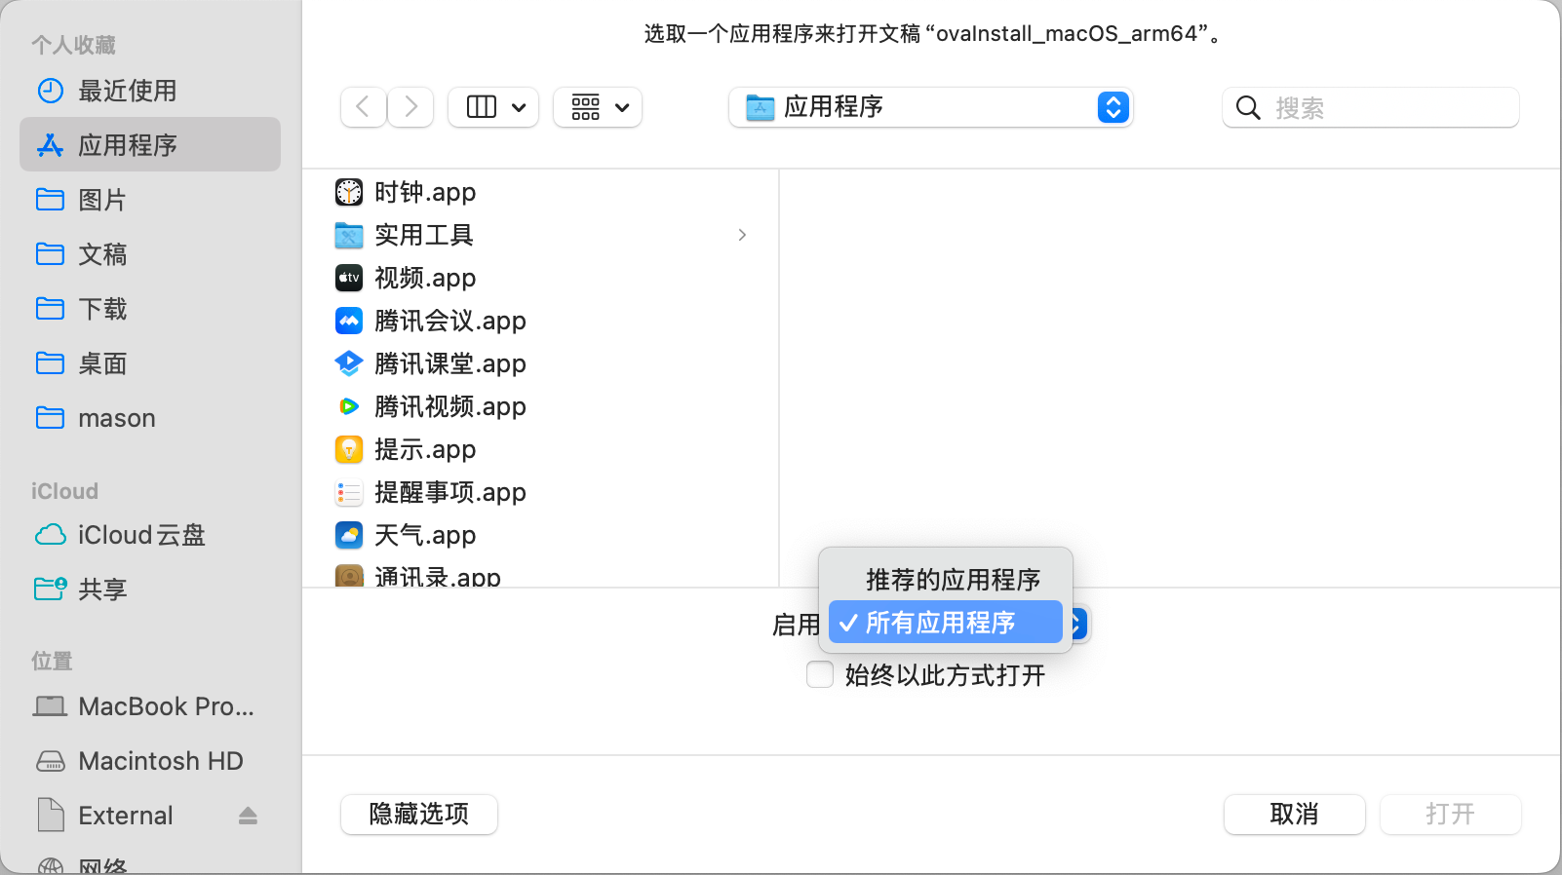This screenshot has height=875, width=1562.
Task: Open 下载 folder in the sidebar
Action: 102,309
